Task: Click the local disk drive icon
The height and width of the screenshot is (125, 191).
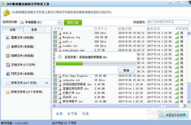Action: click(x=22, y=23)
